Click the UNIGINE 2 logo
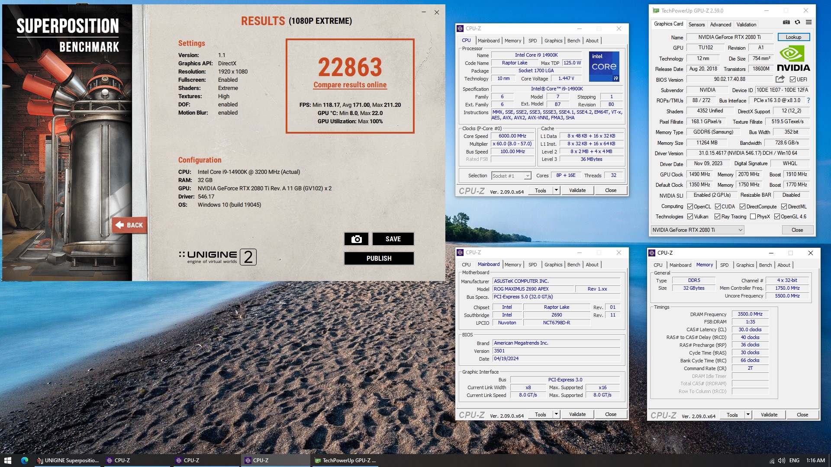 pyautogui.click(x=218, y=257)
